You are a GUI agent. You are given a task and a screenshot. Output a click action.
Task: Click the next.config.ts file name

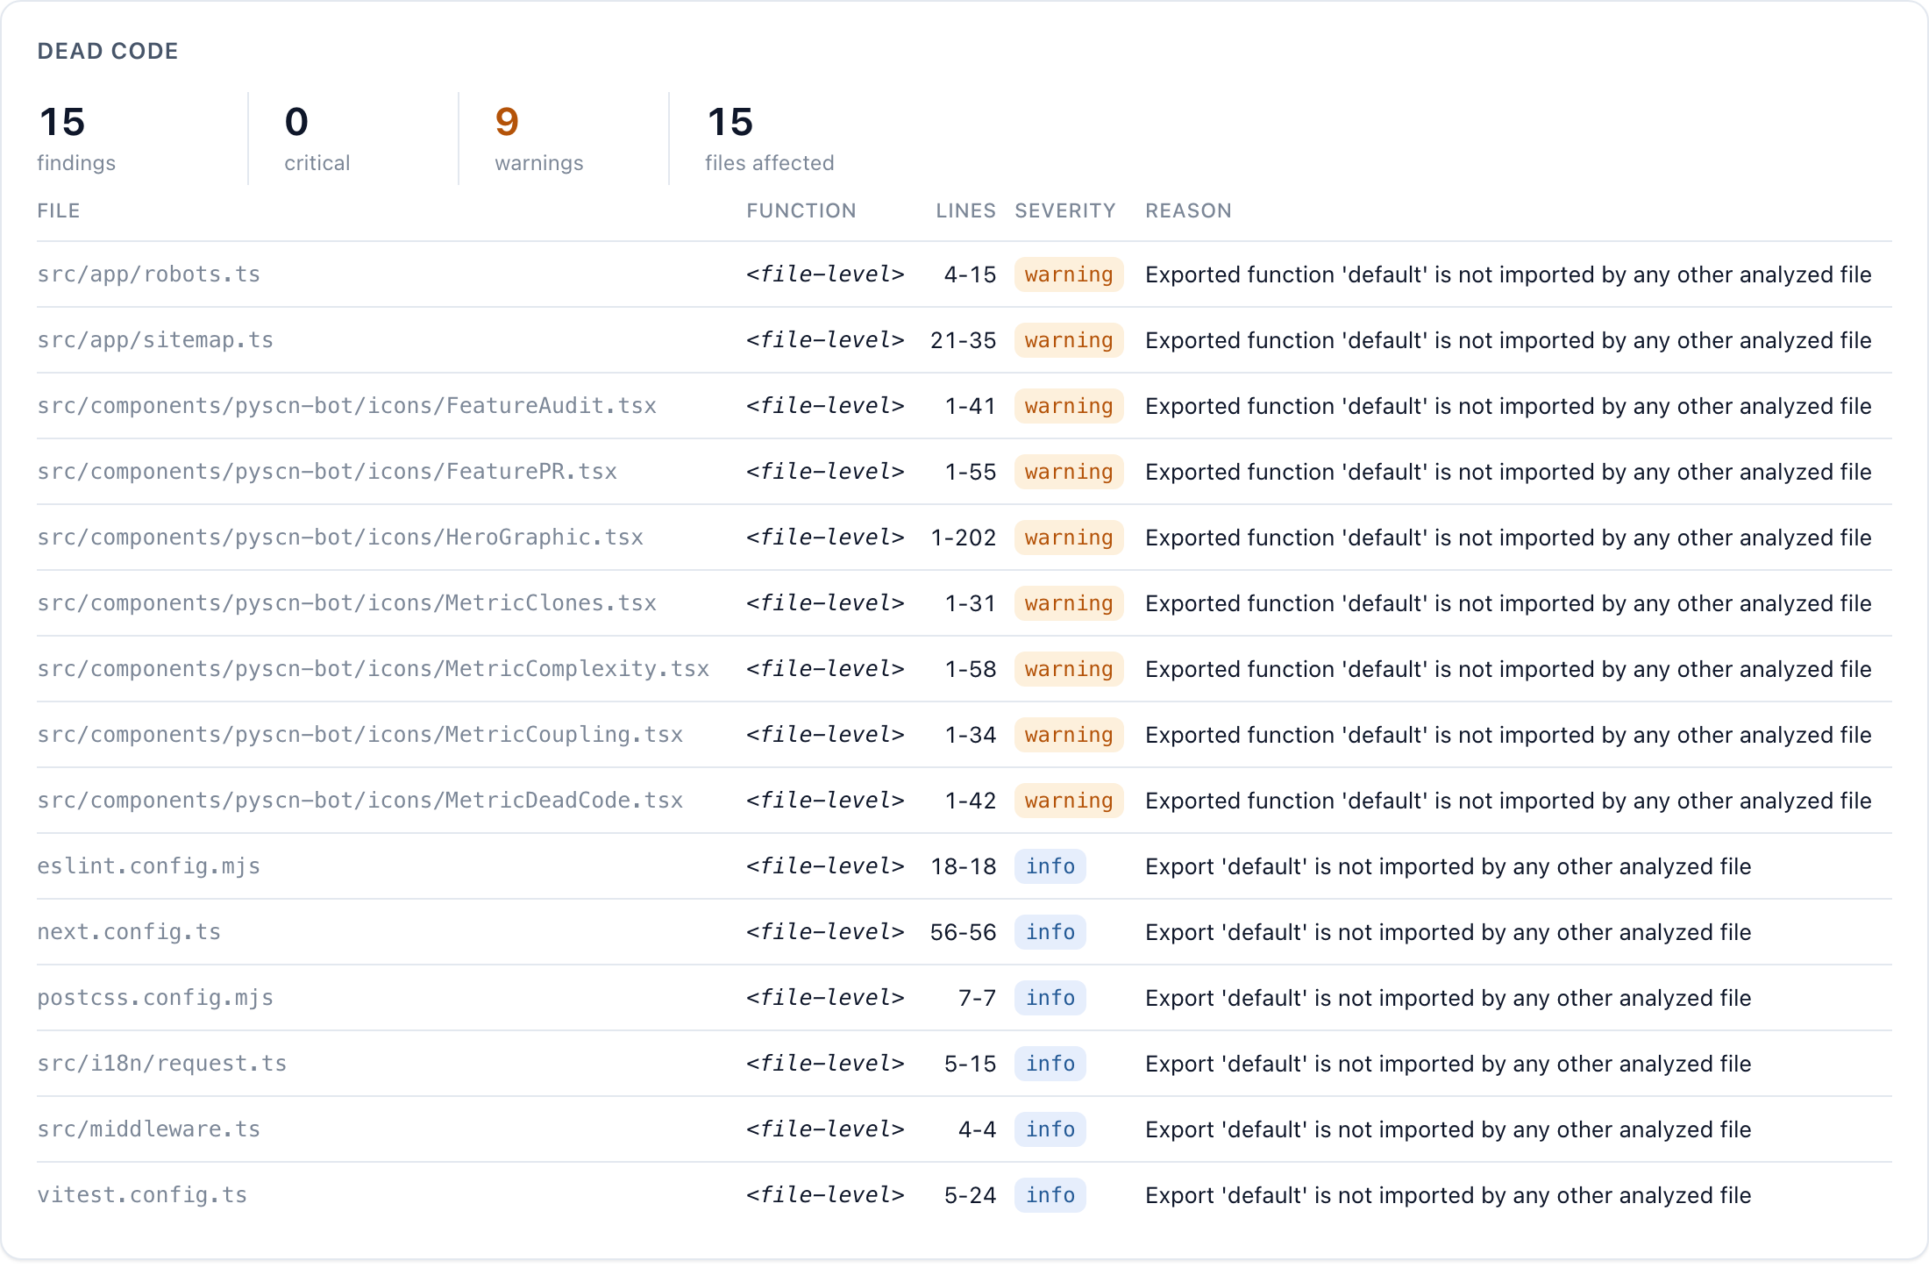click(x=129, y=932)
